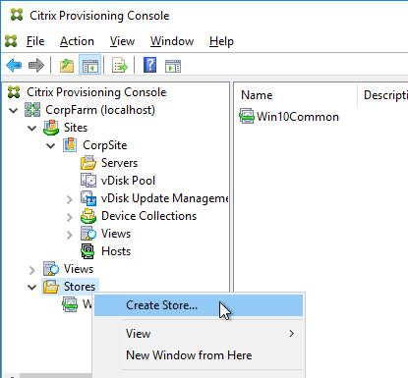Select the Stores tree item label
408x378 pixels.
[x=80, y=287]
